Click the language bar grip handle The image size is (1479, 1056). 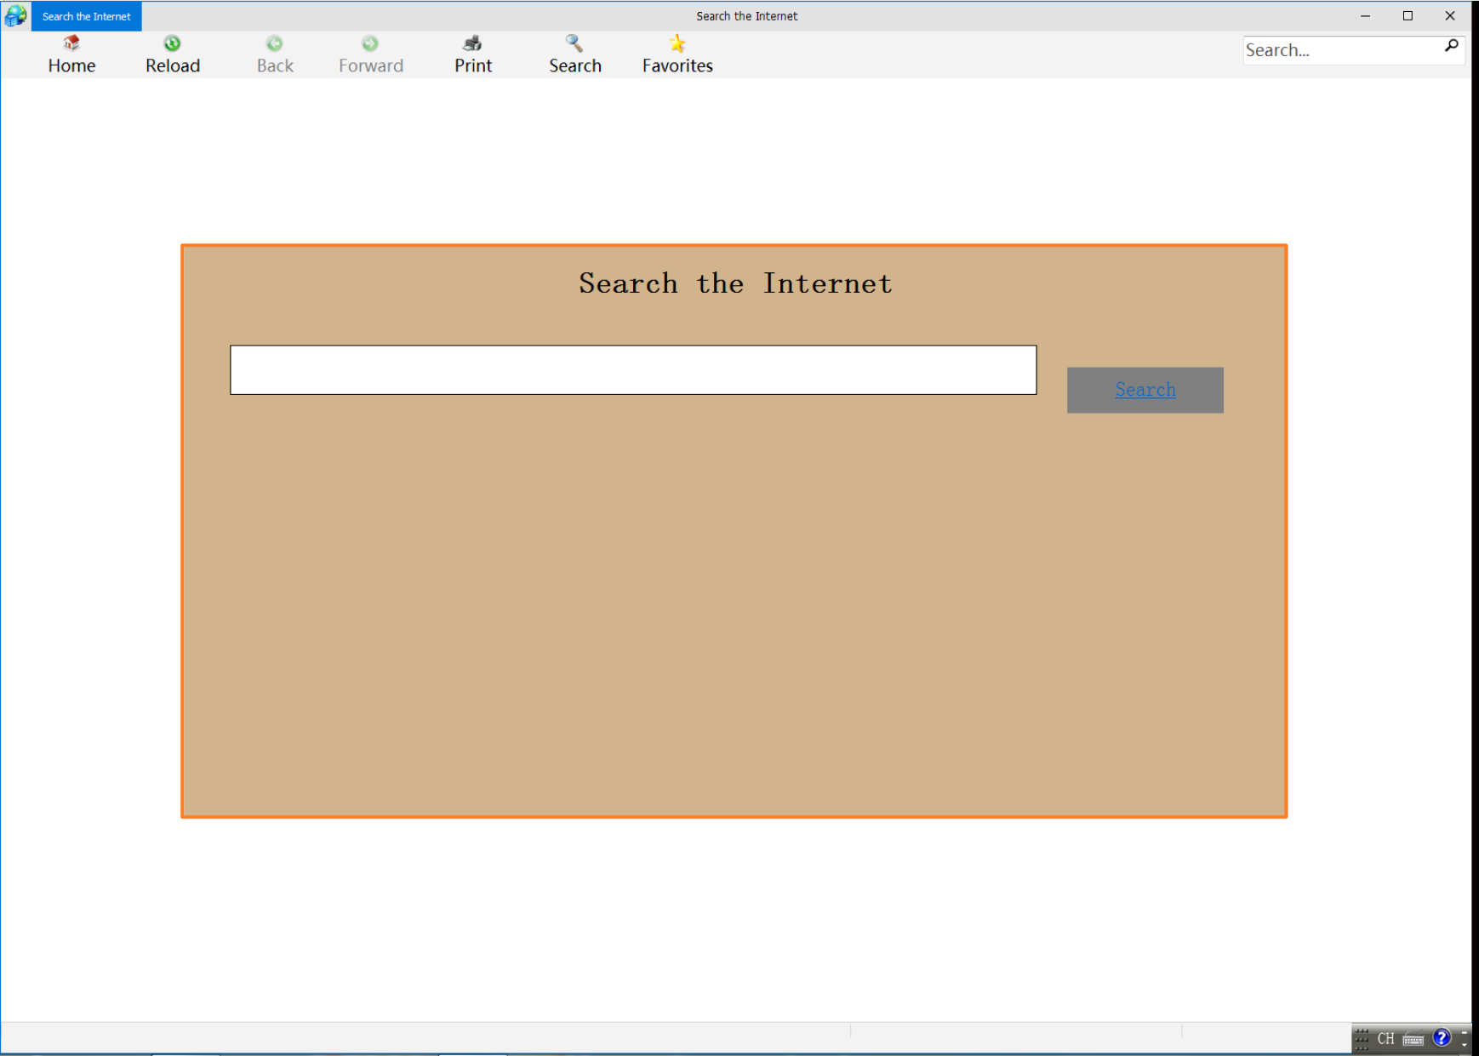click(1362, 1038)
